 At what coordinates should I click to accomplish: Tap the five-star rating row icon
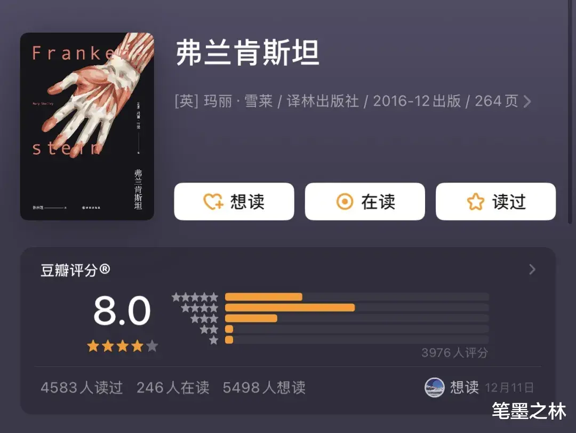[x=195, y=297]
